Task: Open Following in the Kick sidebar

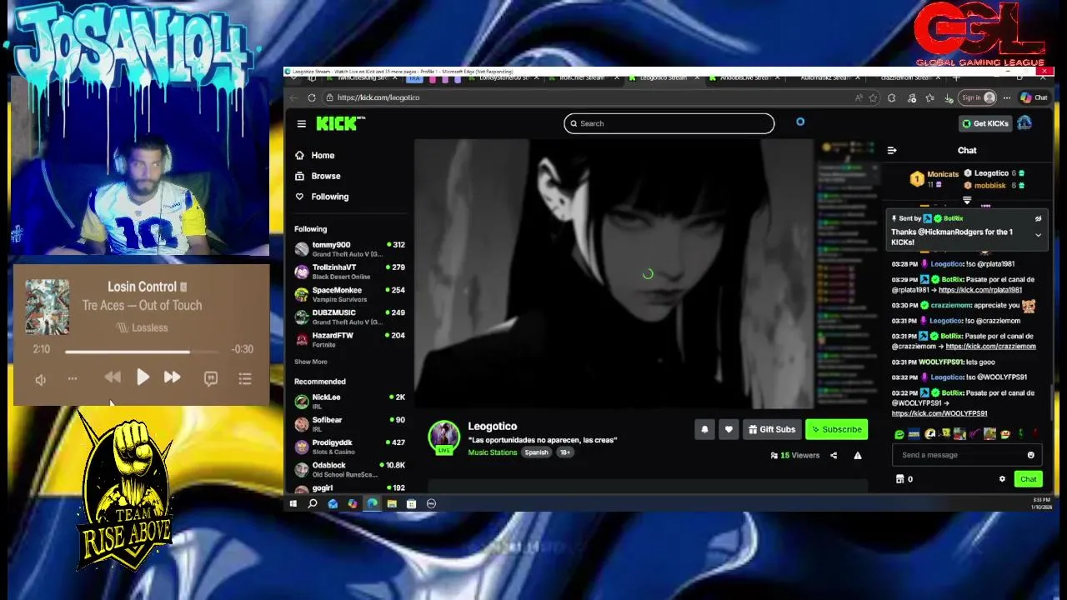Action: pyautogui.click(x=322, y=197)
